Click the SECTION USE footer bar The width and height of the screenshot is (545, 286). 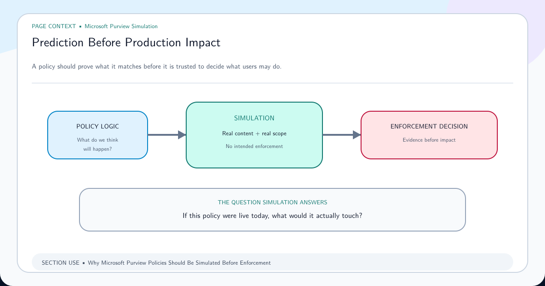[x=272, y=262]
